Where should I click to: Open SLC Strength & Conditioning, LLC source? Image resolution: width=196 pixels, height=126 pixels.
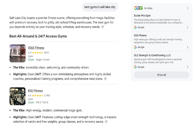152,55
